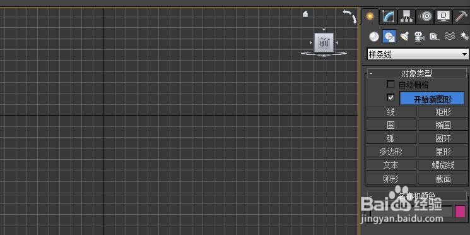Choose the 弧 shape button
The width and height of the screenshot is (470, 235).
tap(391, 138)
